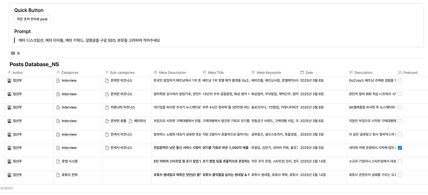Click the table view icon beside 표

(13, 53)
